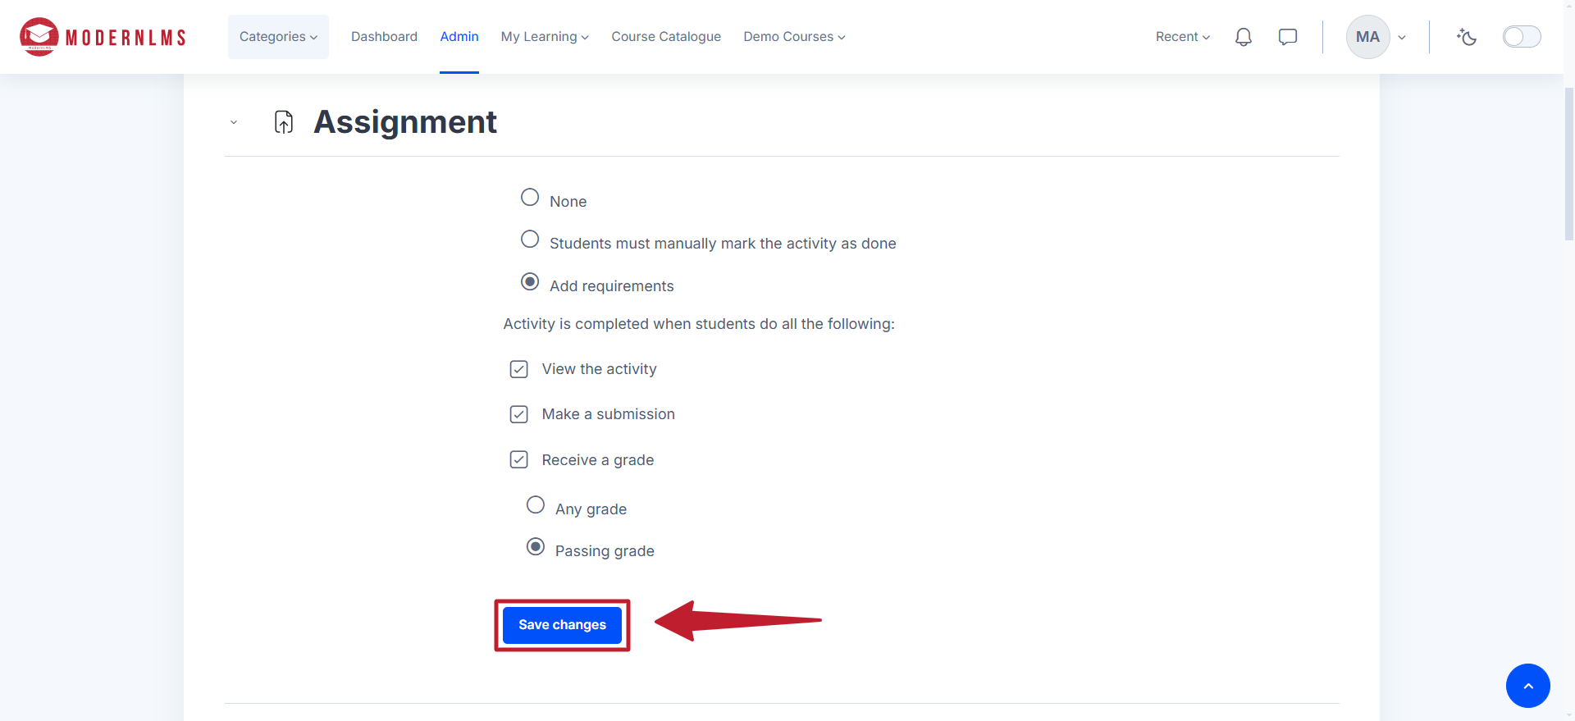1575x721 pixels.
Task: Open the notifications bell
Action: coord(1244,37)
